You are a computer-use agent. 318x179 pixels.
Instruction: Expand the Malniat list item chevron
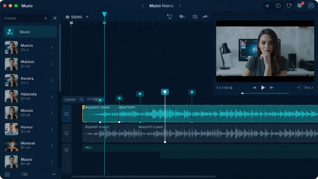point(52,64)
